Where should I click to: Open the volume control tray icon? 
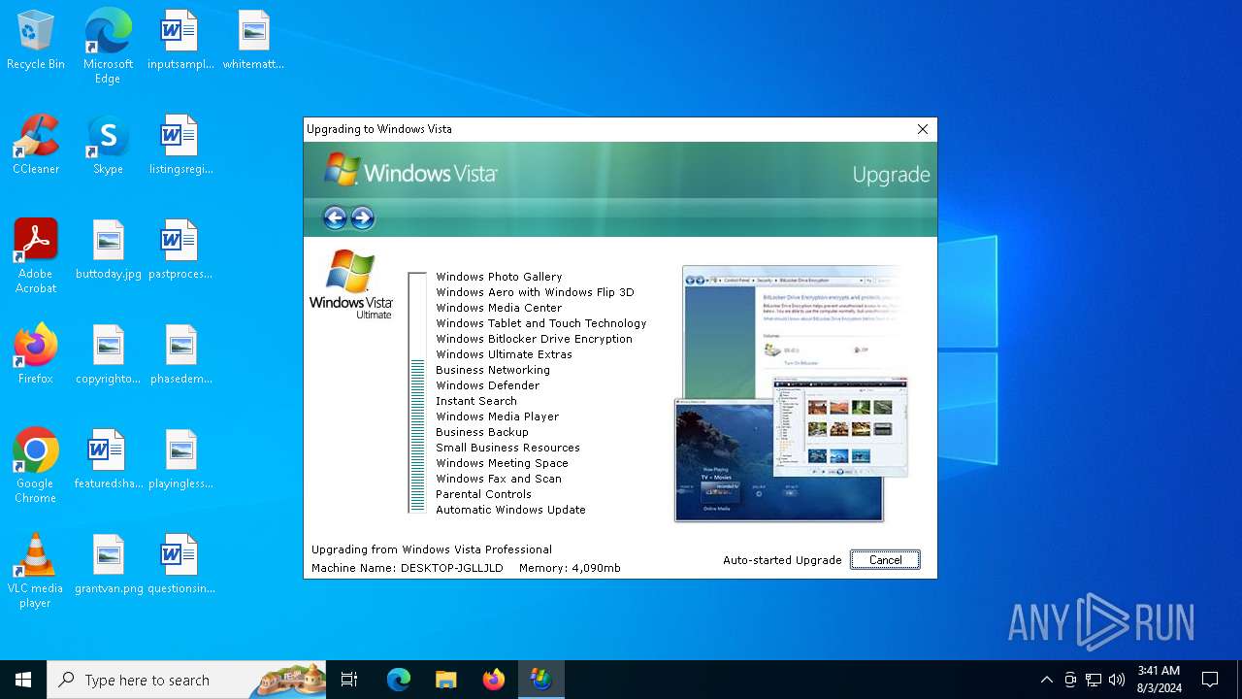tap(1117, 680)
